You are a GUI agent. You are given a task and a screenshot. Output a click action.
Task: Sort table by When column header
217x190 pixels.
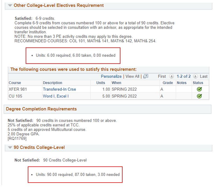pos(116,83)
